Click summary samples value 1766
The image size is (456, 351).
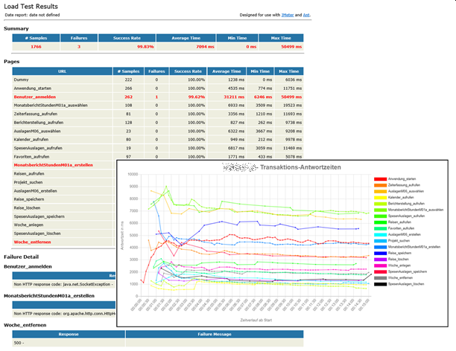[x=36, y=47]
